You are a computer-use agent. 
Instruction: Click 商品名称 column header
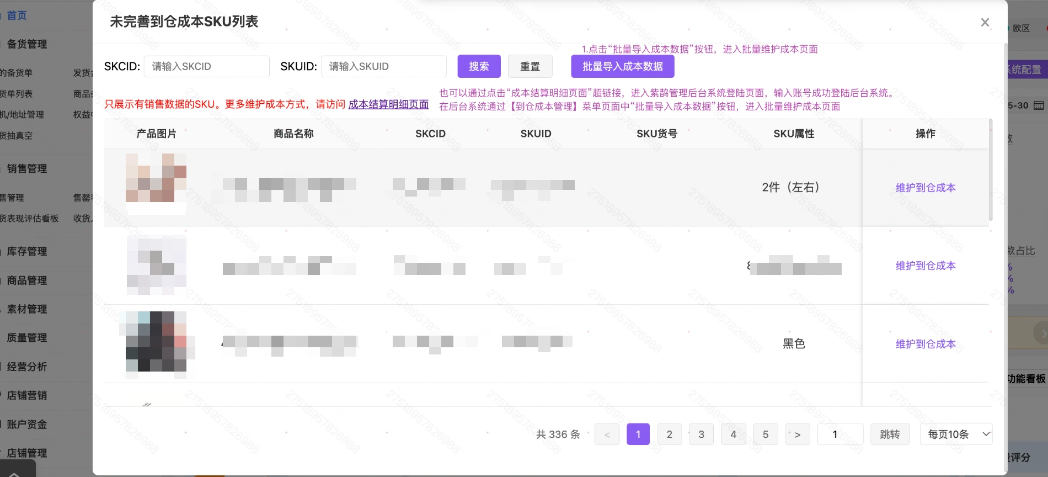click(293, 134)
